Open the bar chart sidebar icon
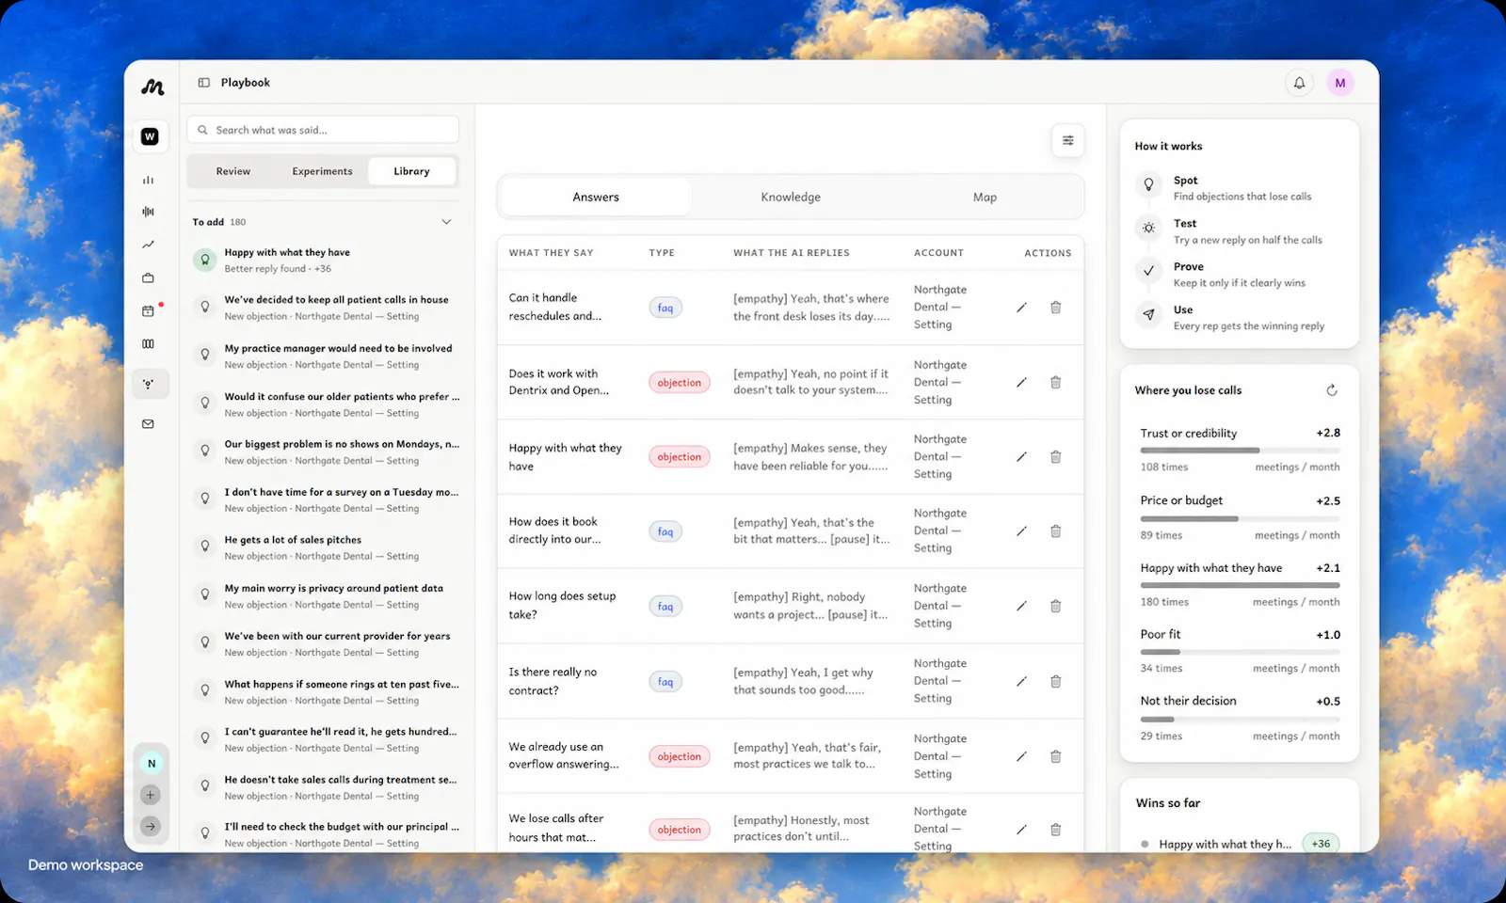Image resolution: width=1506 pixels, height=903 pixels. (x=148, y=180)
